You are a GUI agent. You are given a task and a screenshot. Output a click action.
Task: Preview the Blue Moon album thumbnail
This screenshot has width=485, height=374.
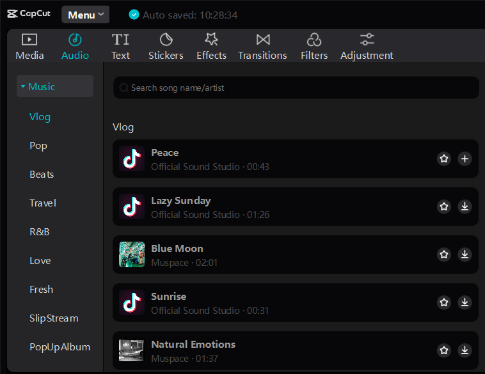[x=132, y=254]
